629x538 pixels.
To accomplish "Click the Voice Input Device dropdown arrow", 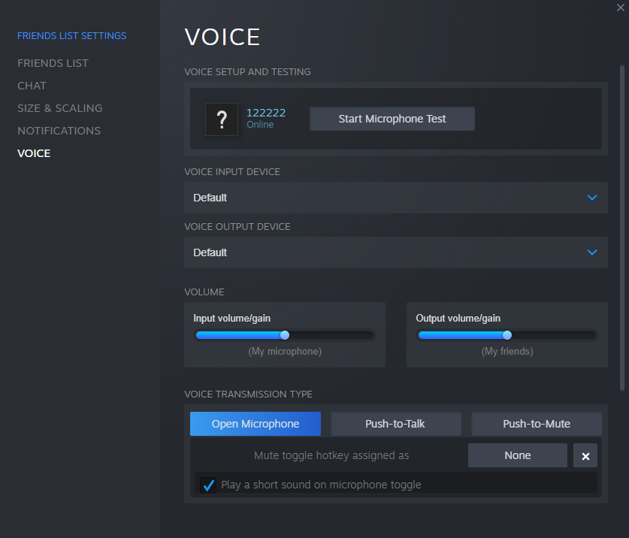I will pyautogui.click(x=592, y=198).
